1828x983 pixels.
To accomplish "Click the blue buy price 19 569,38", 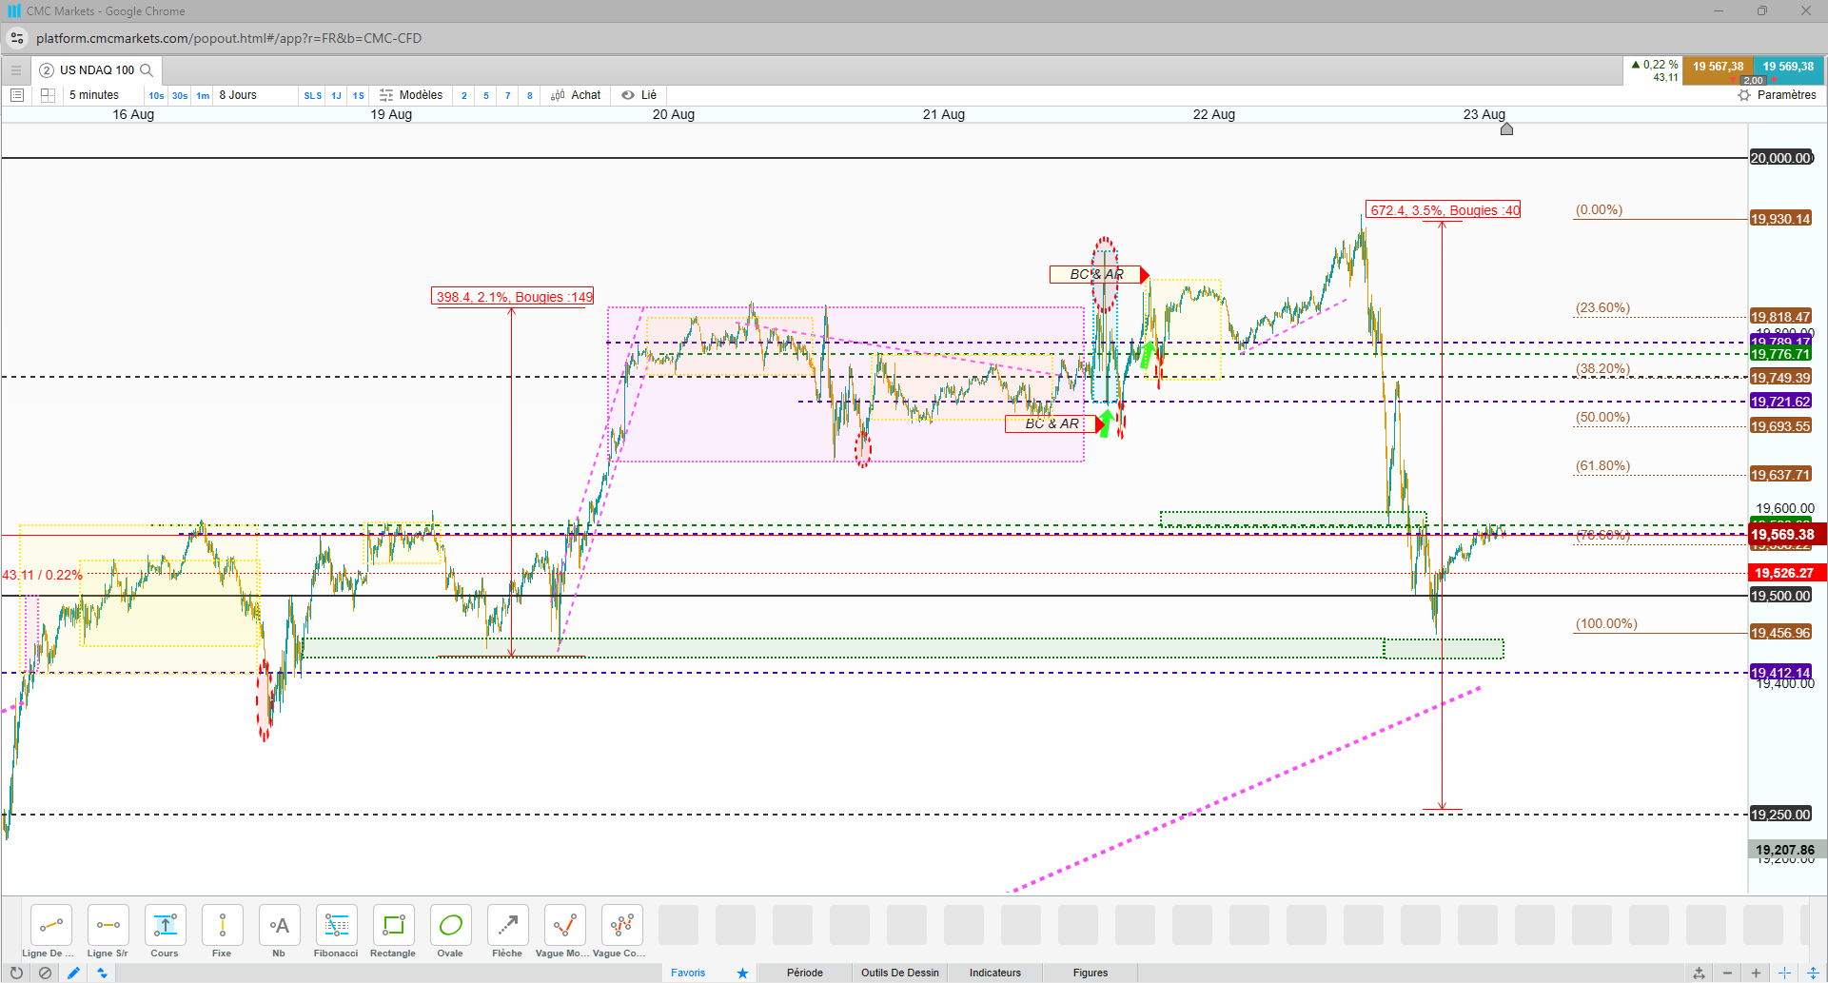I will (1788, 67).
